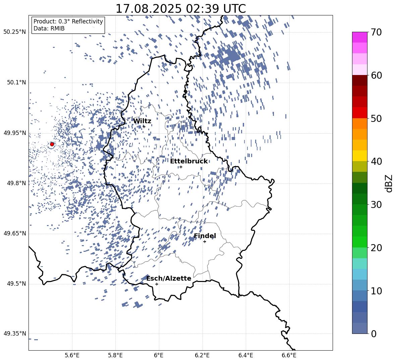Screen dimensions: 397x362
Task: Click the colorbar tick label 70
Action: click(x=376, y=32)
